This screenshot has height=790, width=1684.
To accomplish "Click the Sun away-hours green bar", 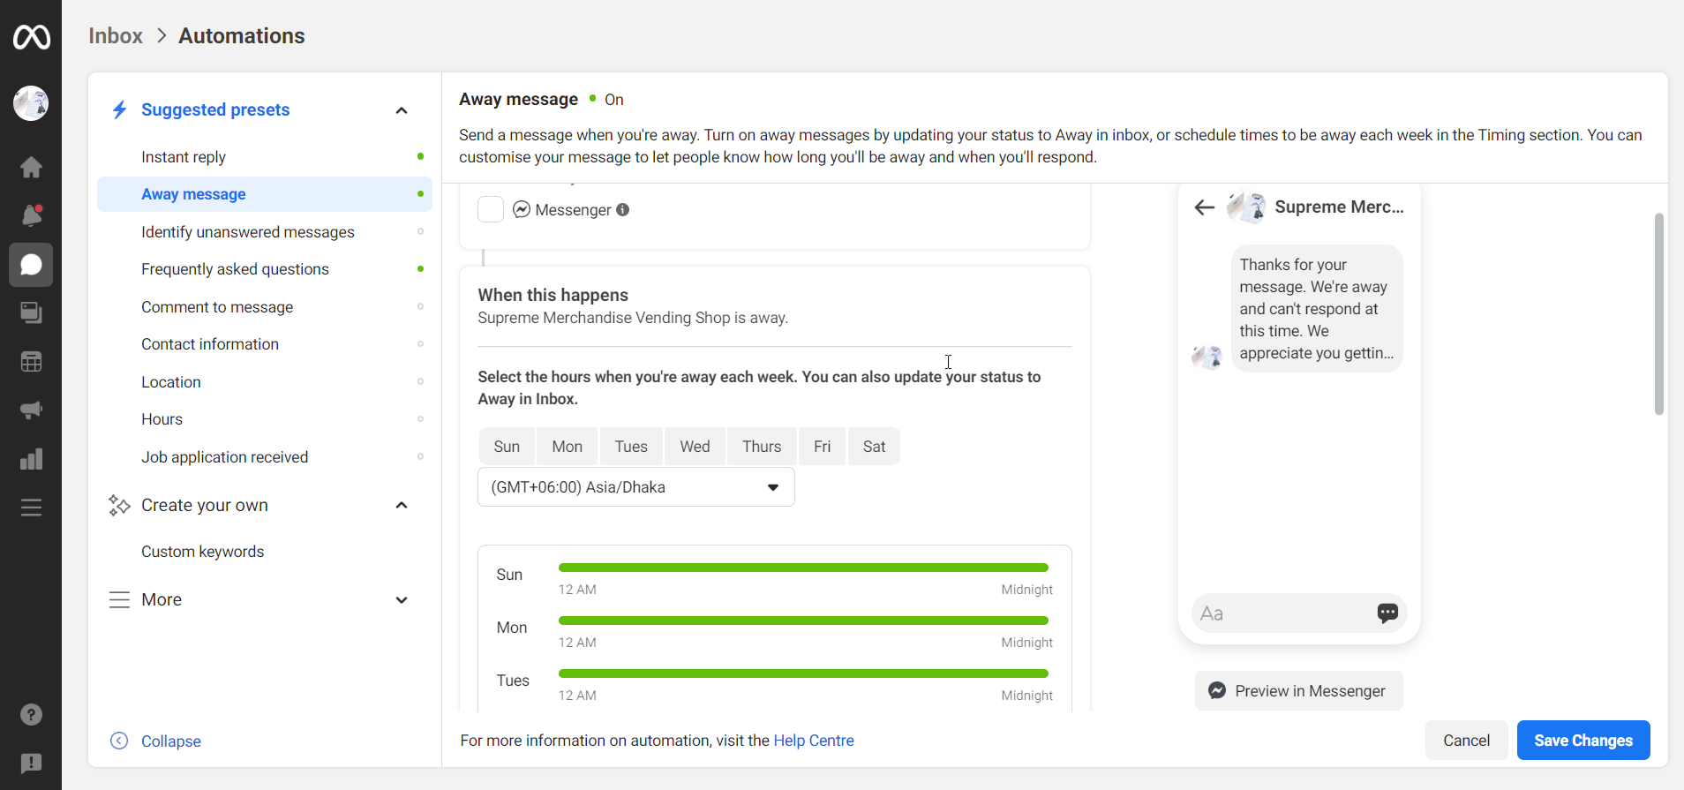I will click(x=803, y=568).
